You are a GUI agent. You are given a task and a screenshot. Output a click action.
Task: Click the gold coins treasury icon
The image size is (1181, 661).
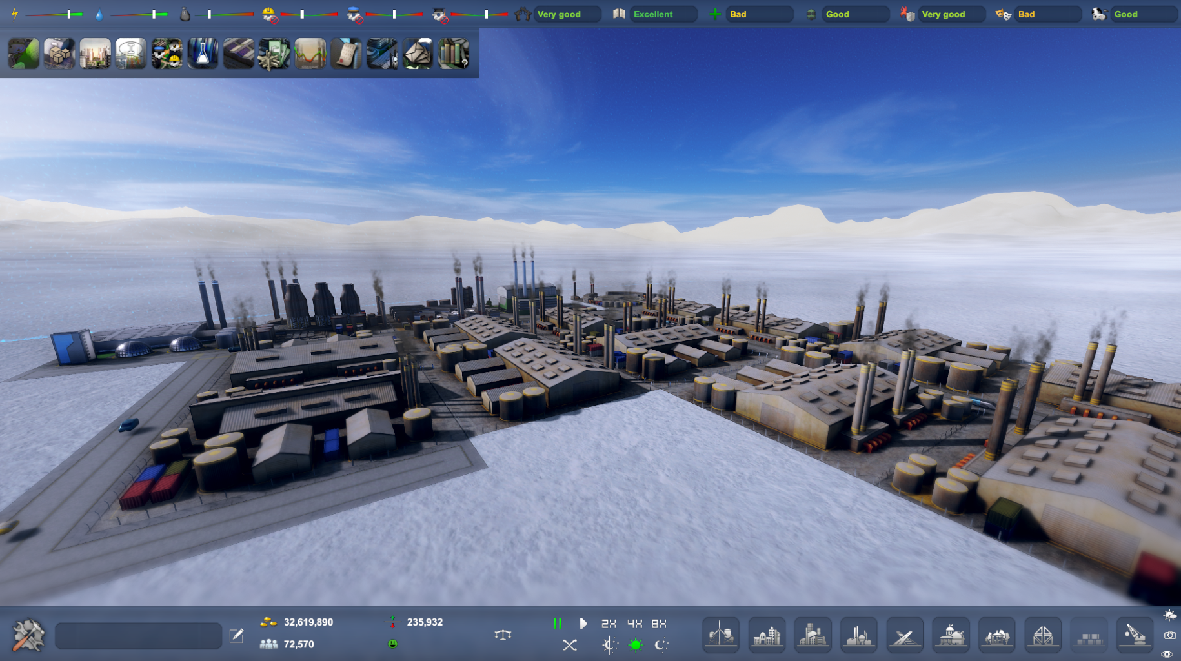(268, 622)
